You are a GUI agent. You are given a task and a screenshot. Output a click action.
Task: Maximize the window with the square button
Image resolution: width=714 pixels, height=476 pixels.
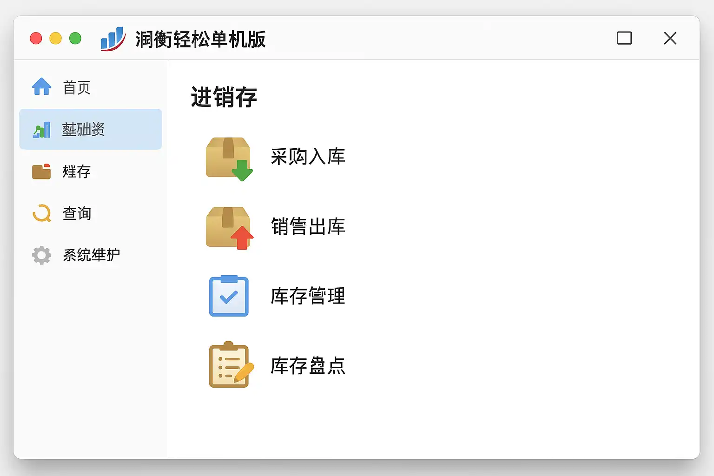624,38
